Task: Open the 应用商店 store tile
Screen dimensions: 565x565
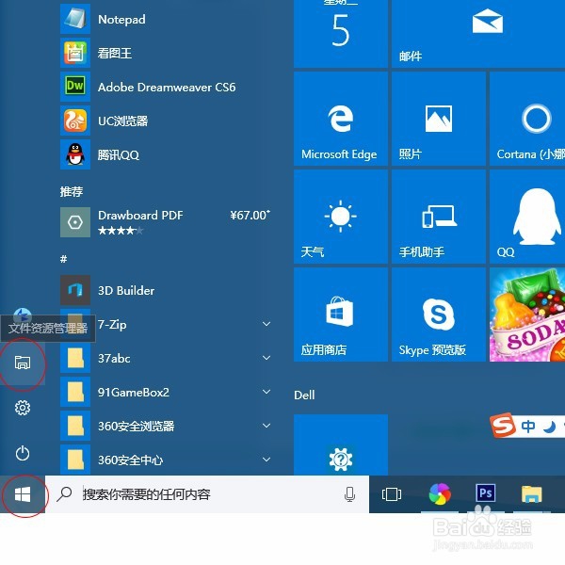Action: pos(341,315)
